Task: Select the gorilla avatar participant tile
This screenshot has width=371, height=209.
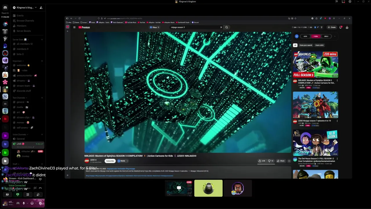Action: pyautogui.click(x=208, y=188)
